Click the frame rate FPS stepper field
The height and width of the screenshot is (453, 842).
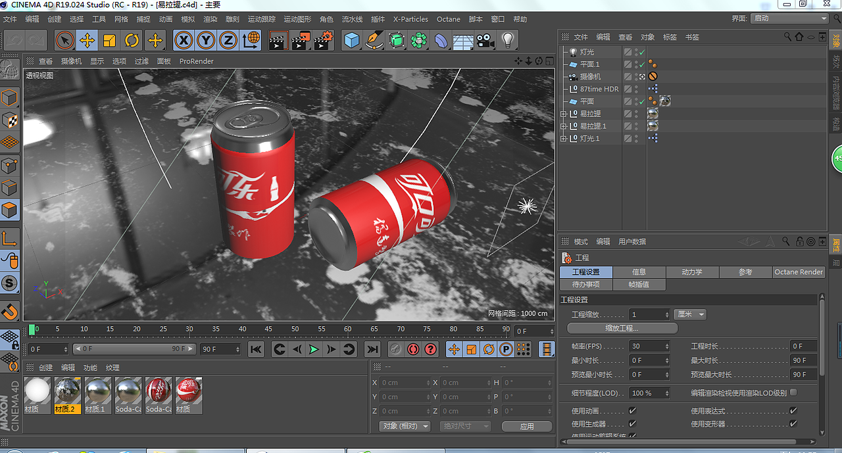coord(650,346)
